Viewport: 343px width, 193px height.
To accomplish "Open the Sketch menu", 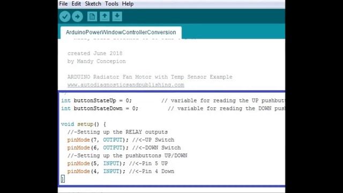I will [x=93, y=4].
